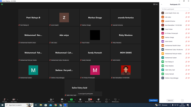Screen dimensions: 191x107
Task: Open the Windows notification center
Action: pyautogui.click(x=188, y=105)
